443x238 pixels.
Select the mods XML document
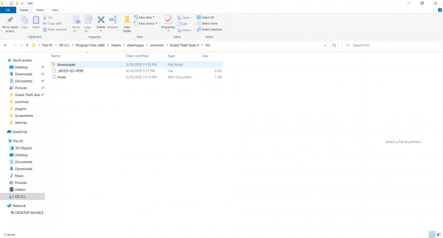[136, 77]
